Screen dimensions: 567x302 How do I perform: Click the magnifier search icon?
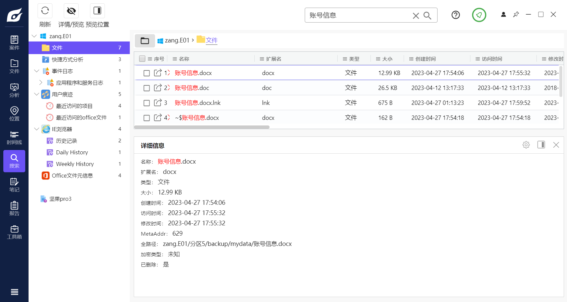[x=428, y=16]
